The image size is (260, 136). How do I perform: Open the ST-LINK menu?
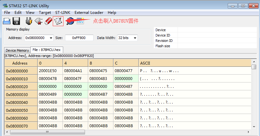pyautogui.click(x=63, y=13)
